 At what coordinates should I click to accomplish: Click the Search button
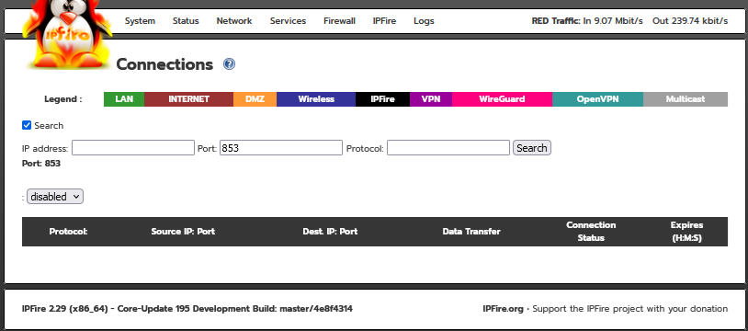532,148
